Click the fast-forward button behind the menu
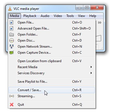This screenshot has height=112, width=120. (x=99, y=23)
